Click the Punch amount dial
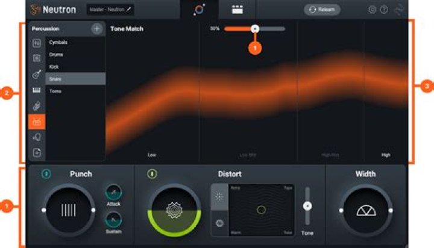This screenshot has height=248, width=434. point(69,209)
